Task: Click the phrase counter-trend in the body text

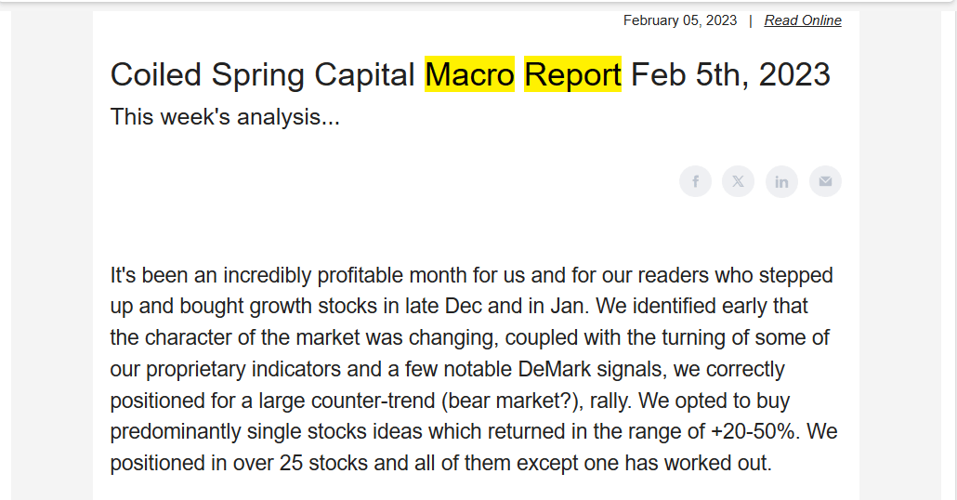Action: (x=373, y=401)
